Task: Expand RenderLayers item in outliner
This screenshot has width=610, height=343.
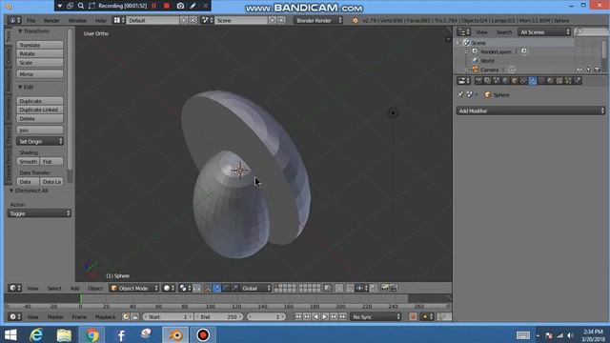Action: (467, 51)
